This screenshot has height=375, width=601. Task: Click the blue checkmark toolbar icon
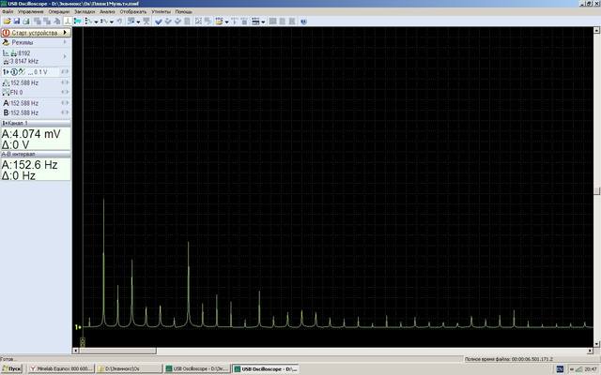click(159, 22)
